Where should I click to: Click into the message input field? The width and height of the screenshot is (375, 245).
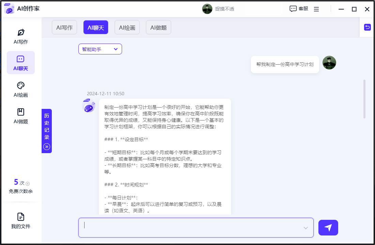[x=191, y=227]
